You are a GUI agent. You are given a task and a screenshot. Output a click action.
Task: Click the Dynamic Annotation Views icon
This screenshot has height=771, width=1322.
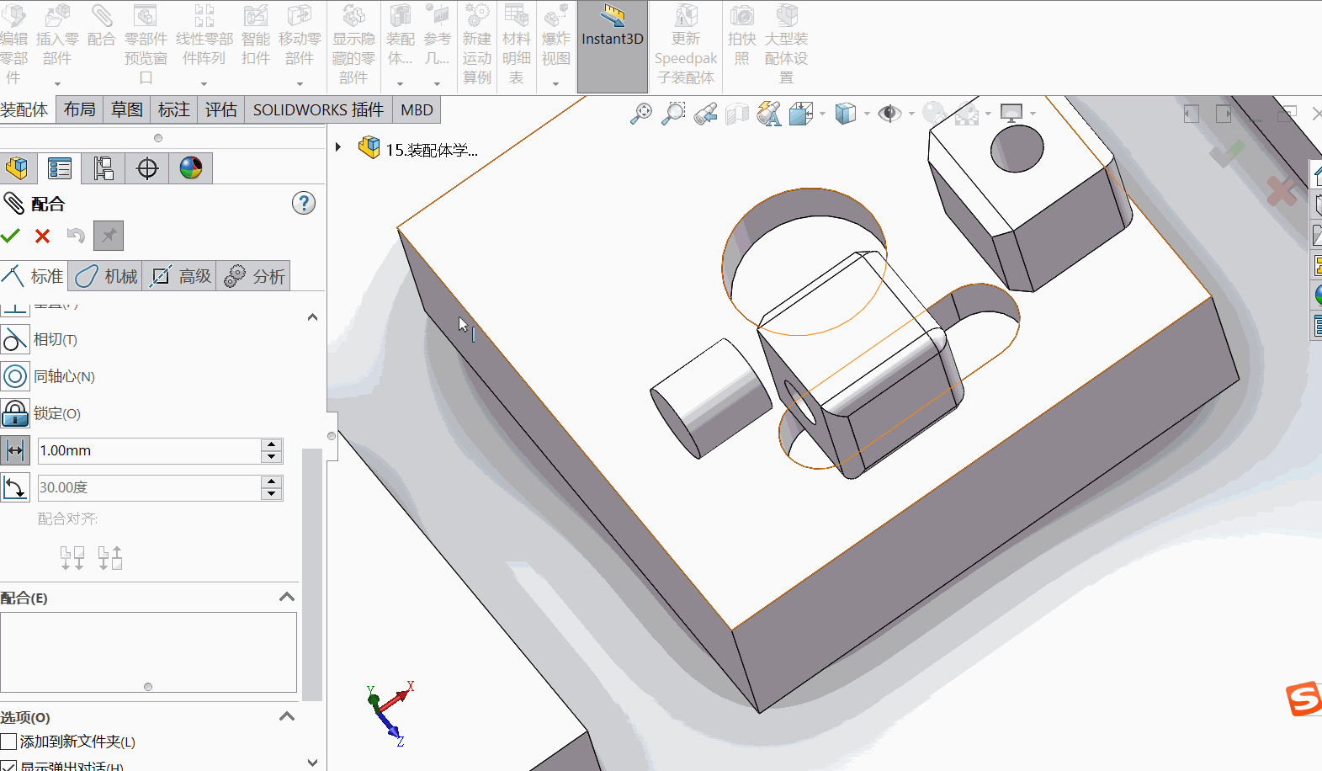pyautogui.click(x=769, y=114)
